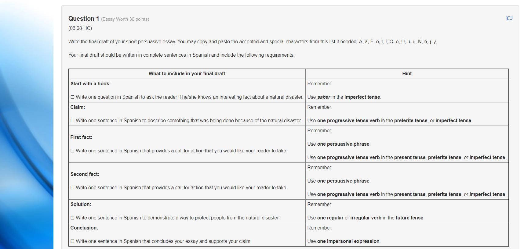Click the accented special characters list
Screen dimensions: 524x249
pos(398,42)
